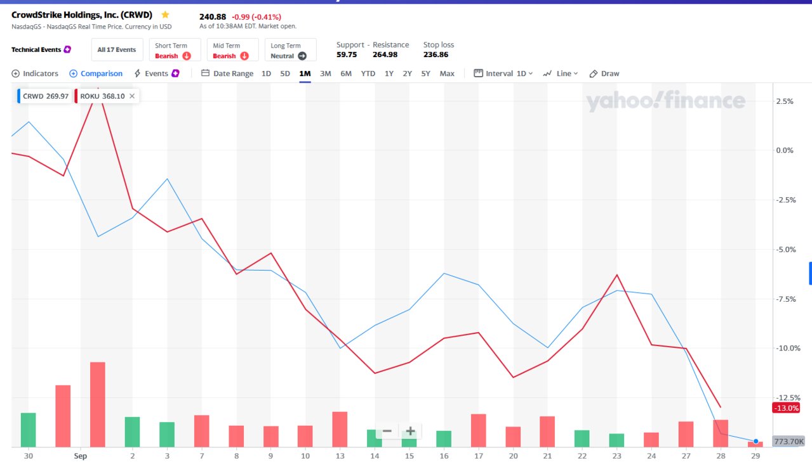Select the 1M range
This screenshot has width=812, height=462.
305,74
